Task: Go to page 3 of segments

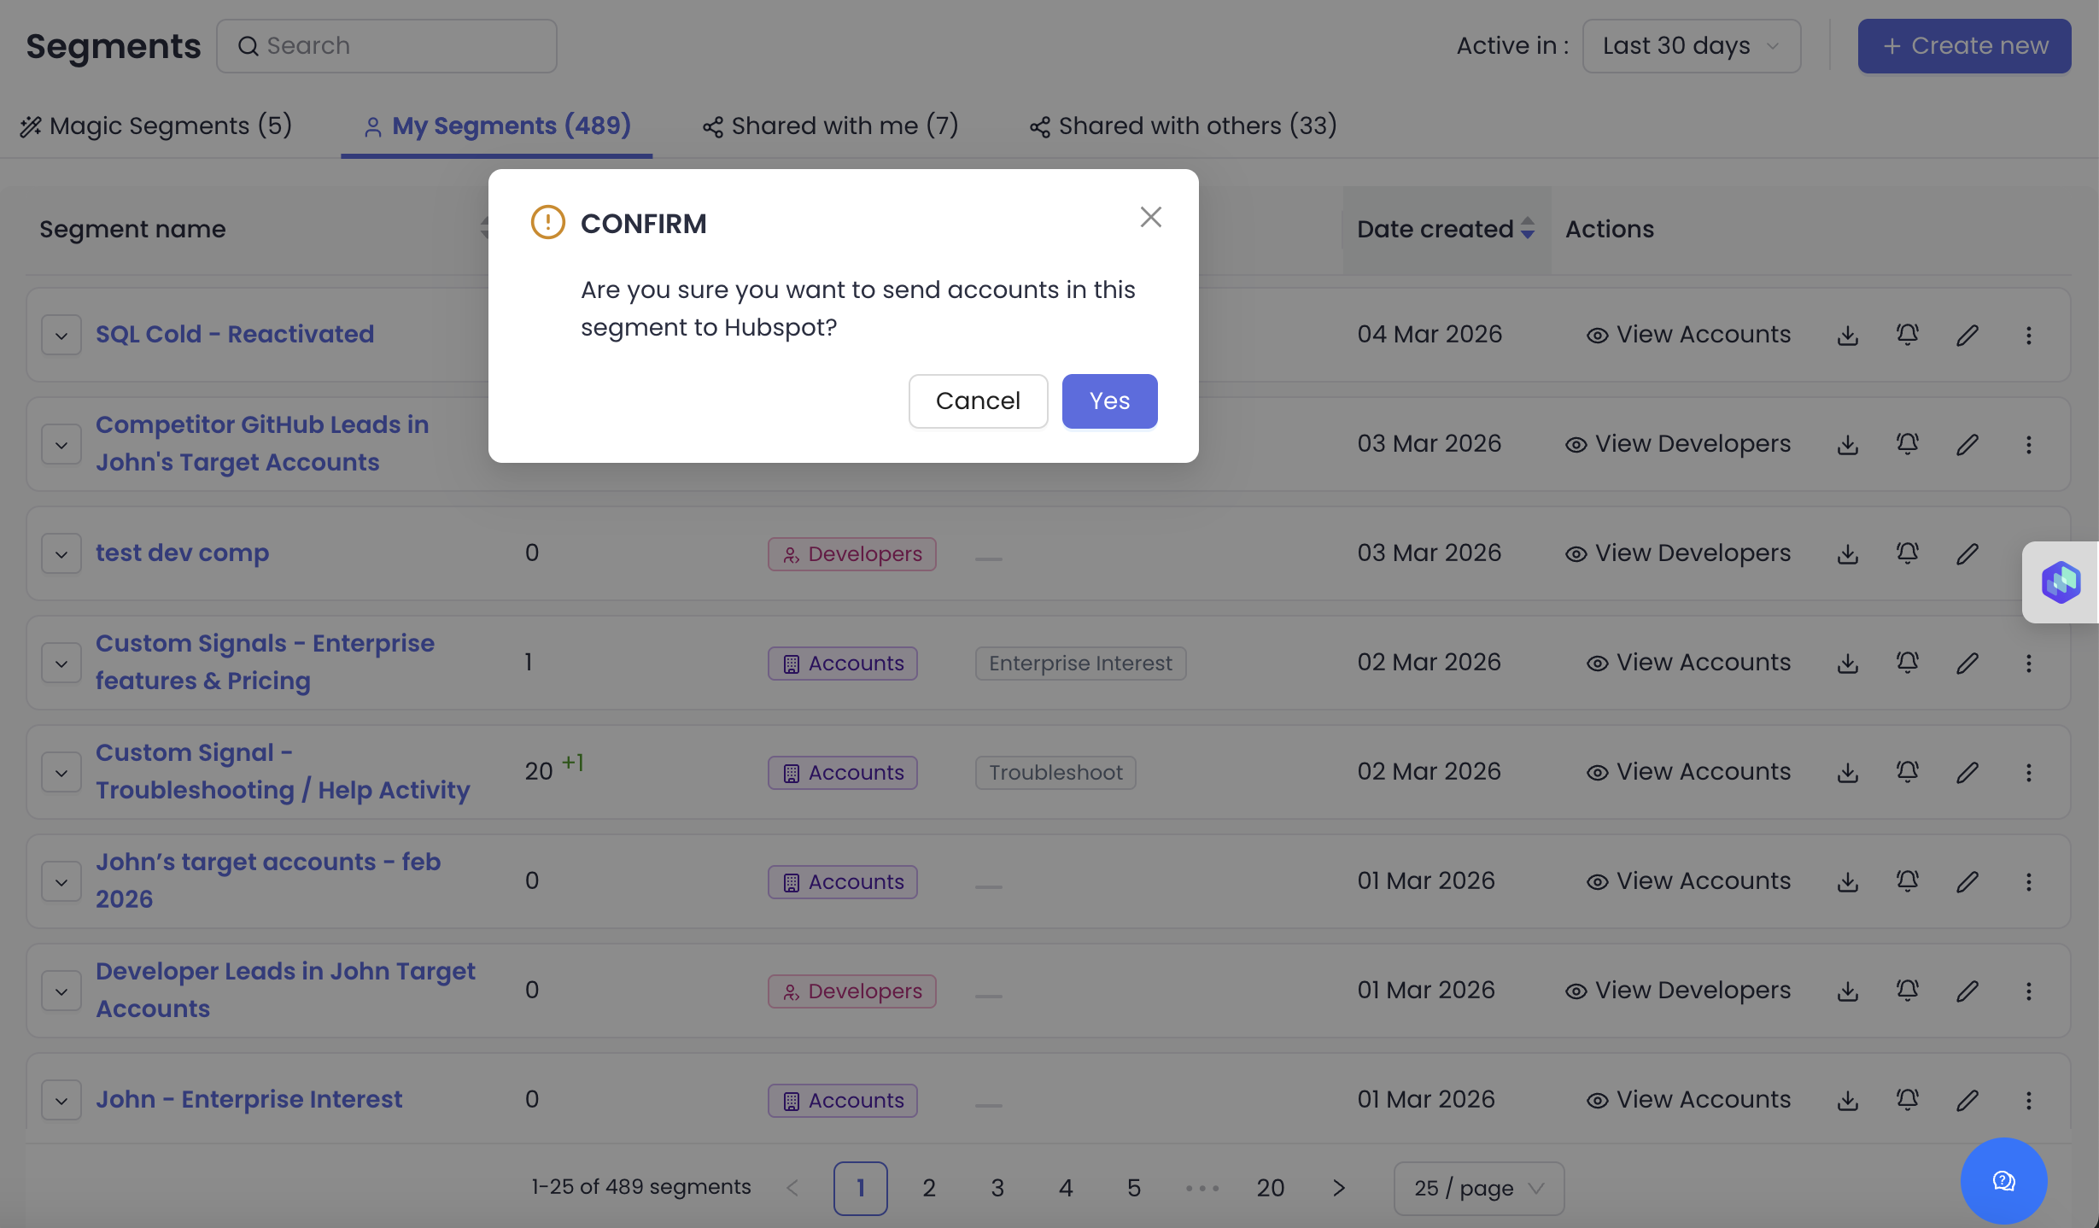Action: pyautogui.click(x=997, y=1188)
